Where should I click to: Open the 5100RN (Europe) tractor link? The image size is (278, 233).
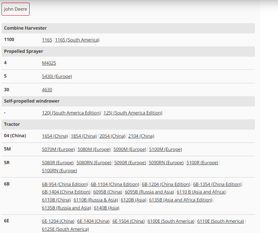click(x=59, y=171)
